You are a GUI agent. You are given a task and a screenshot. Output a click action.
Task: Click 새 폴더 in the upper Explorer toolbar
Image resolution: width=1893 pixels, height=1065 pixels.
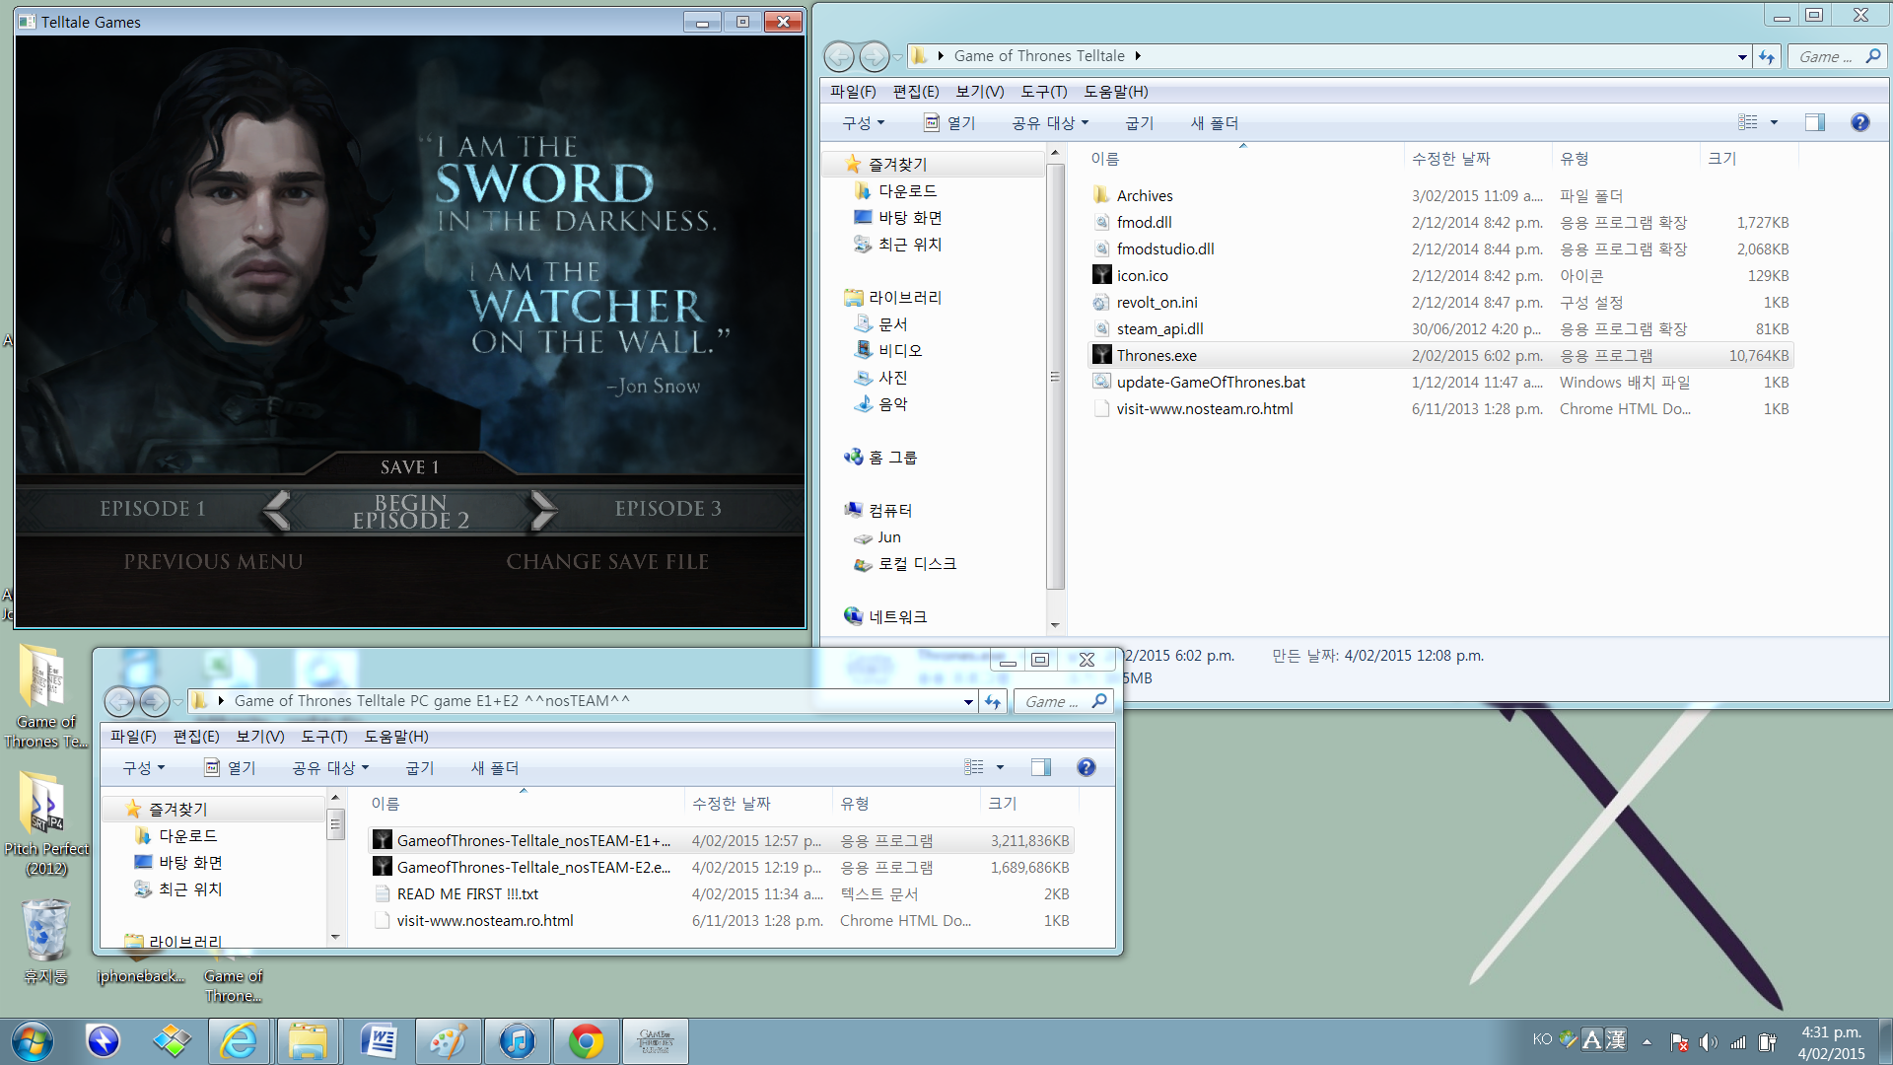point(1215,122)
